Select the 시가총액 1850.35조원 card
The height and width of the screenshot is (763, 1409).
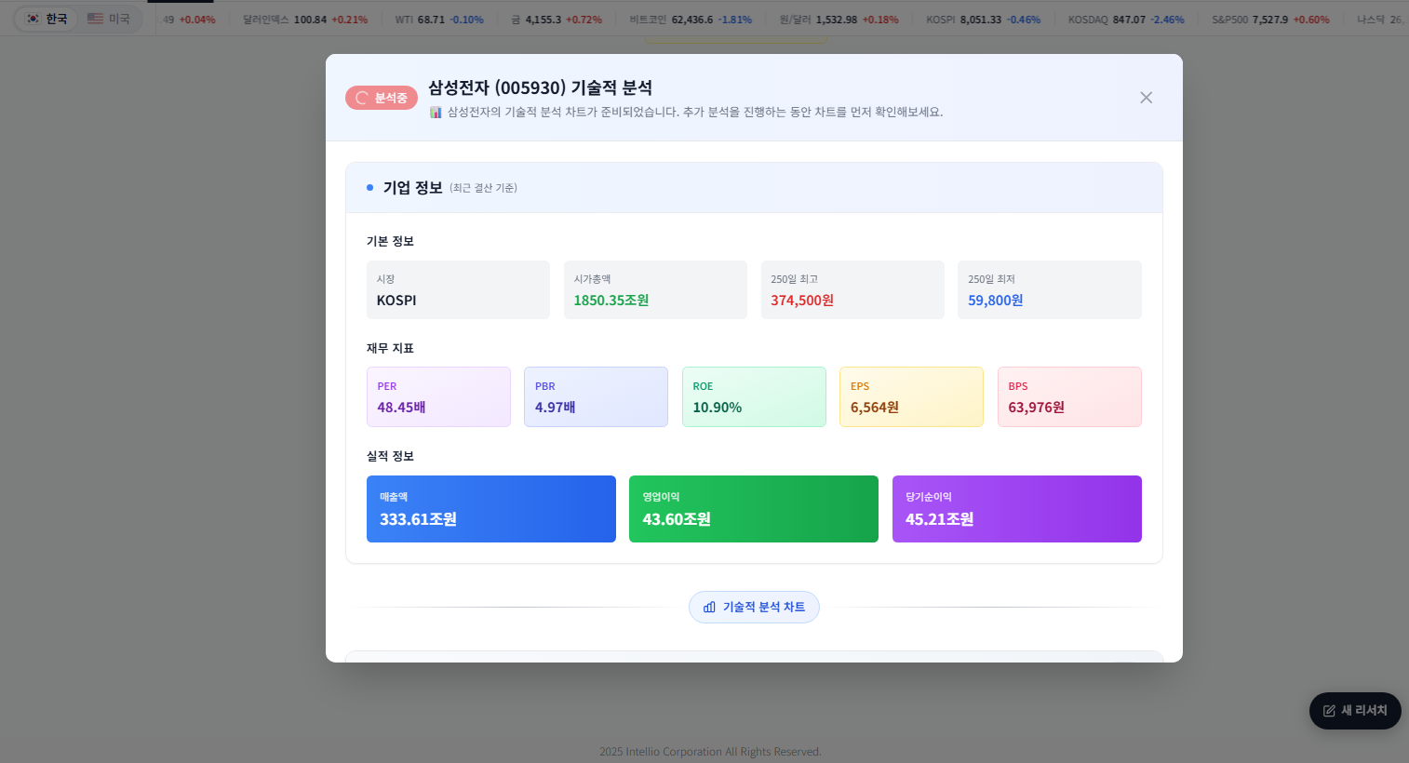(655, 289)
